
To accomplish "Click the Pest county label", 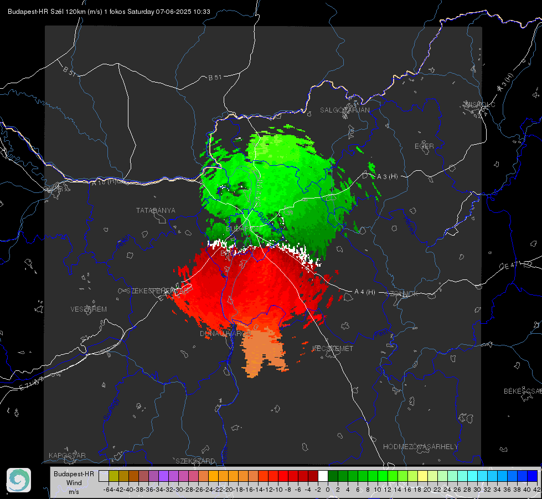I will (380, 333).
